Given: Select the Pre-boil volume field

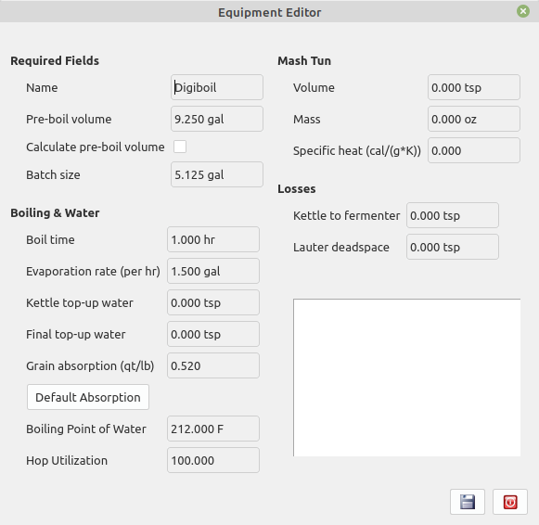Looking at the screenshot, I should click(x=217, y=119).
